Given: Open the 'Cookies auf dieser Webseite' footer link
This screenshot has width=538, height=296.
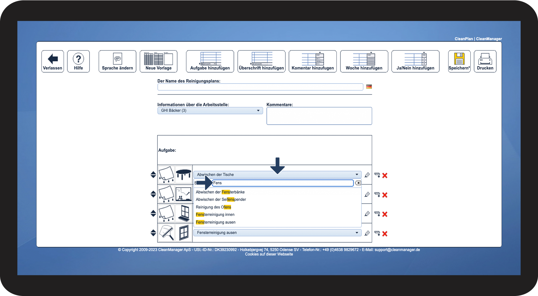Looking at the screenshot, I should [x=269, y=254].
